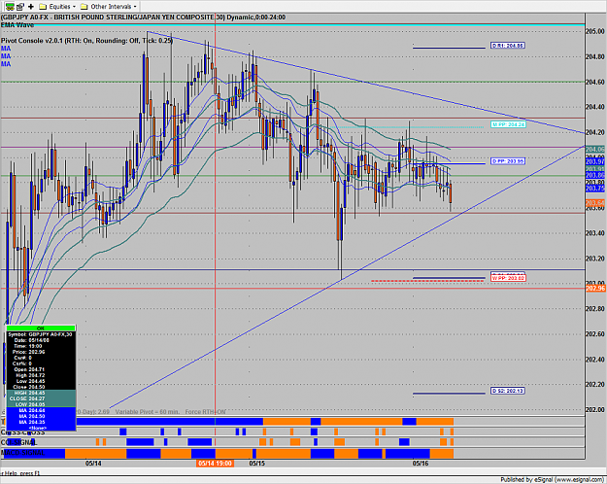Click the blue 203.97 price axis marker
The height and width of the screenshot is (484, 607).
[595, 161]
